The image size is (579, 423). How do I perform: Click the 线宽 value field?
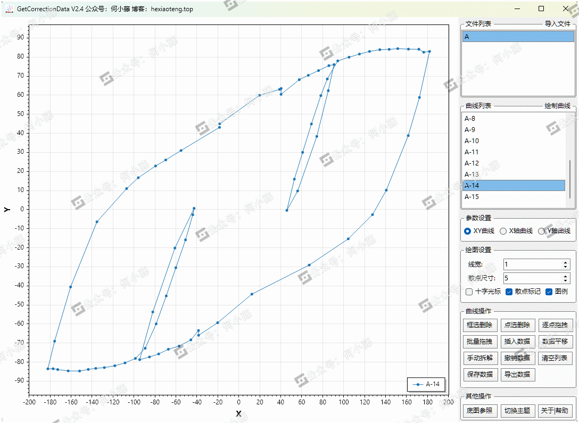tap(531, 264)
